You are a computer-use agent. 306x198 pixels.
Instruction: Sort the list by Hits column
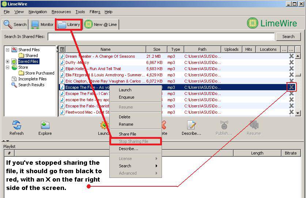click(x=249, y=49)
